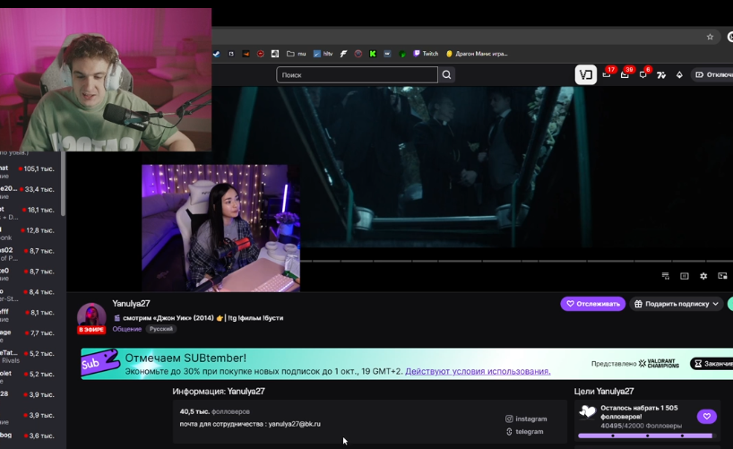
Task: Open the white VD extension button
Action: coord(586,75)
